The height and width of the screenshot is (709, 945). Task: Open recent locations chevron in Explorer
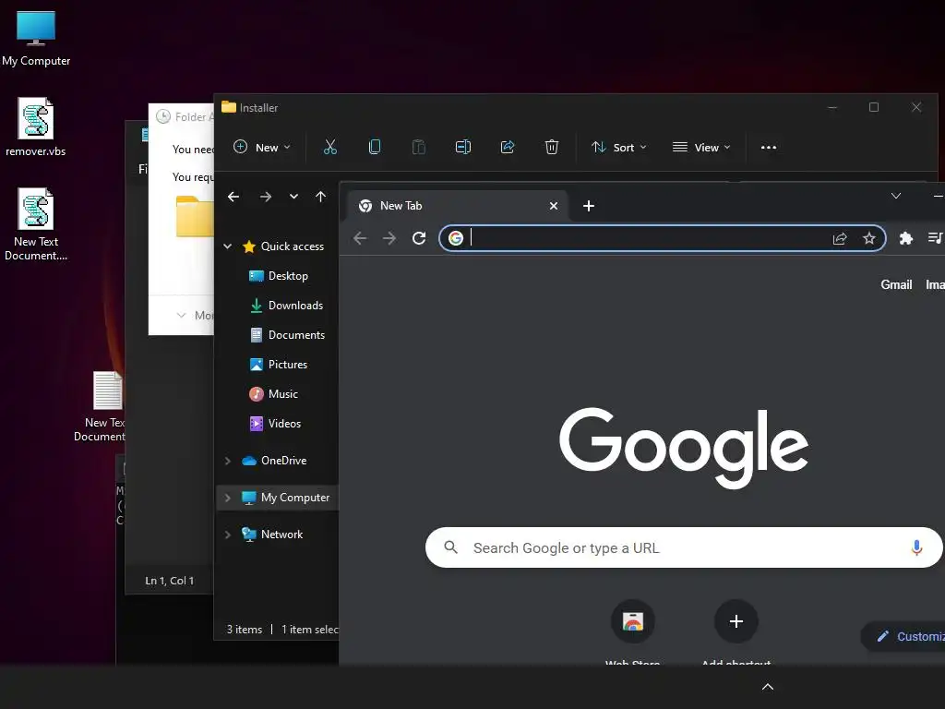pyautogui.click(x=293, y=197)
